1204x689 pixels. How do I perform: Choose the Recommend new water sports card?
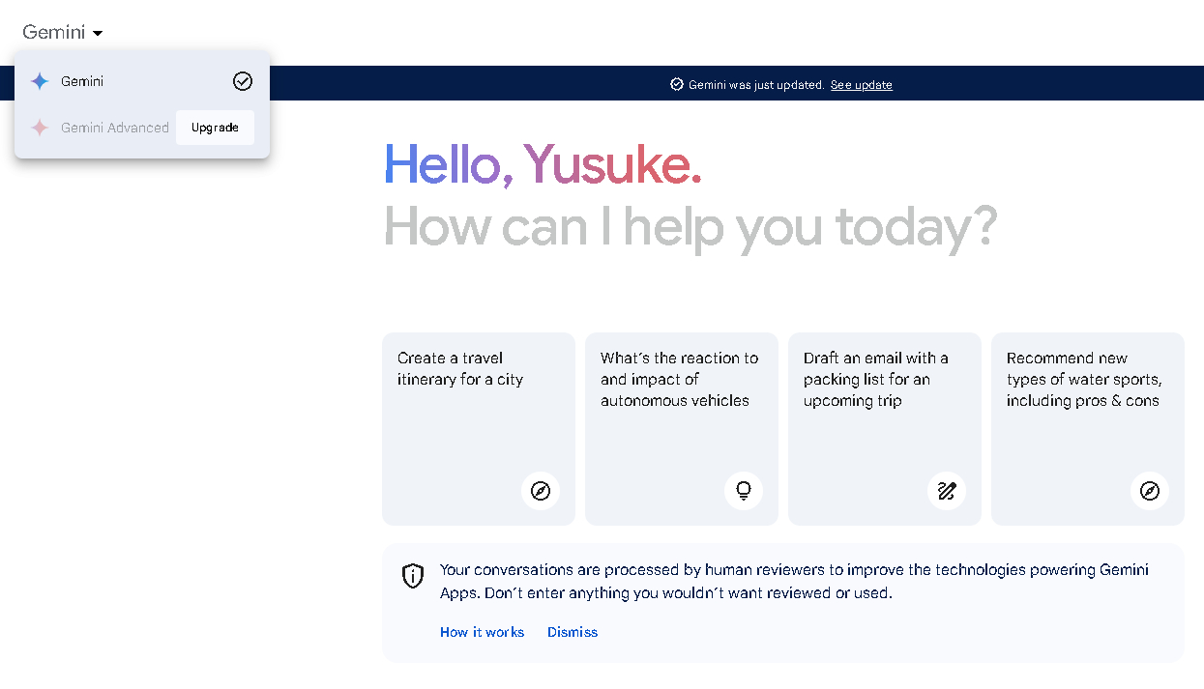[1088, 429]
